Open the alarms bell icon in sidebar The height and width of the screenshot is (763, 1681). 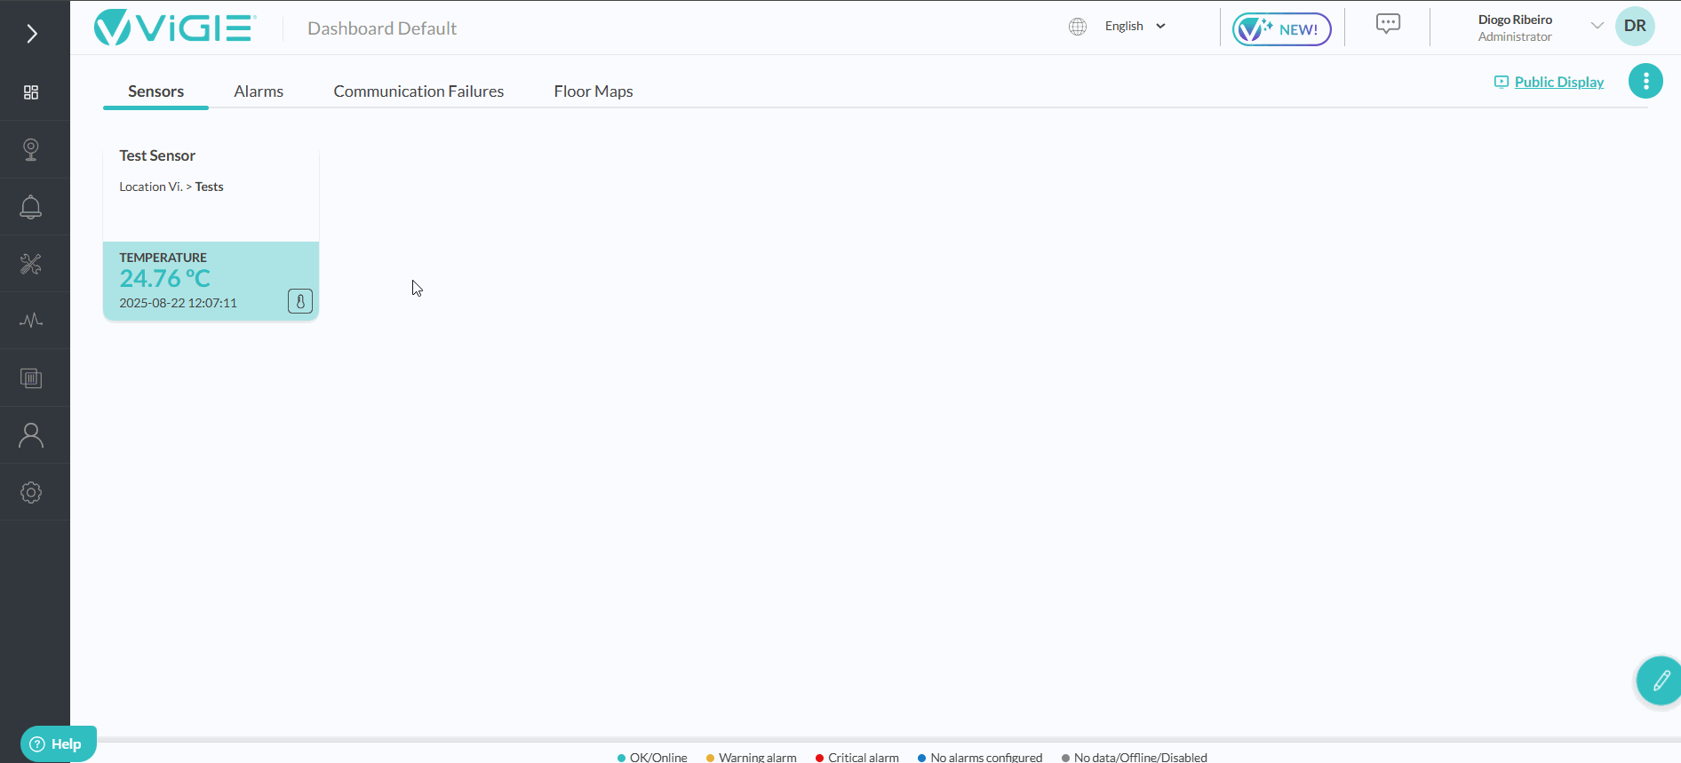click(31, 207)
